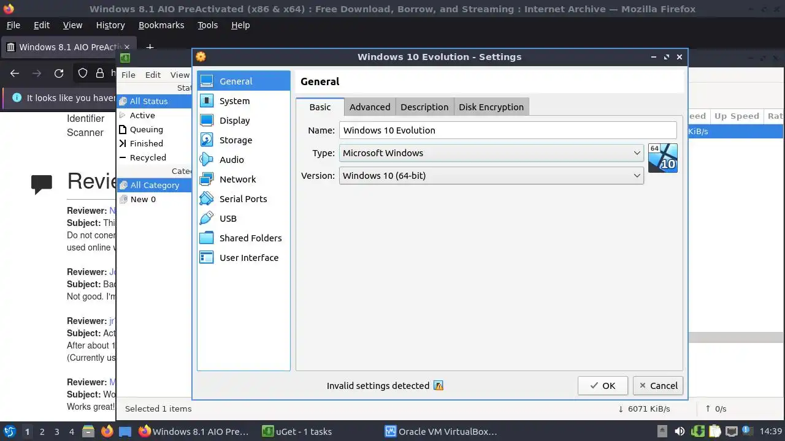Select Recycled status in uGet
Image resolution: width=785 pixels, height=441 pixels.
pos(155,157)
